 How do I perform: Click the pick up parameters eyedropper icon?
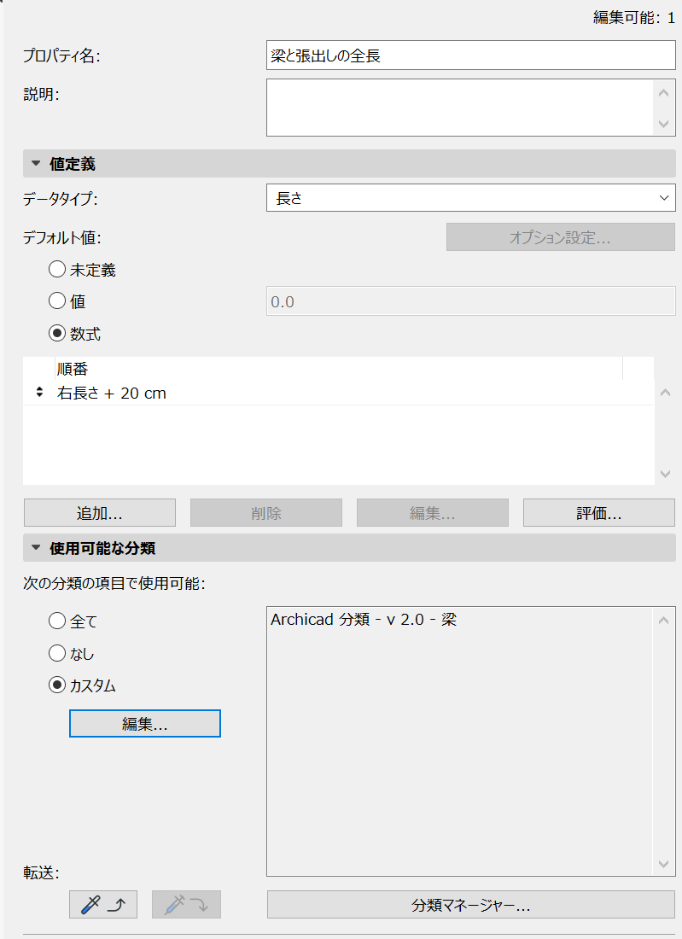coord(102,905)
